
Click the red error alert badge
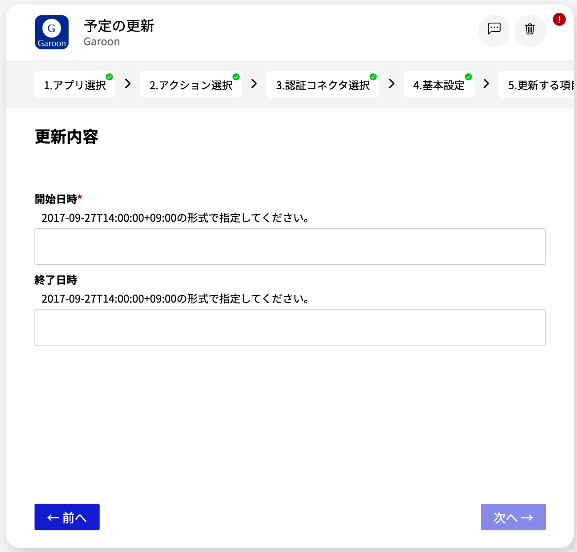559,19
